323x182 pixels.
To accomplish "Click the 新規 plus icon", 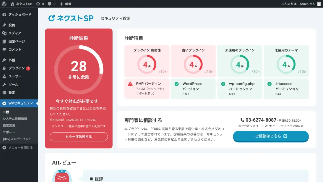I will tap(61, 4).
